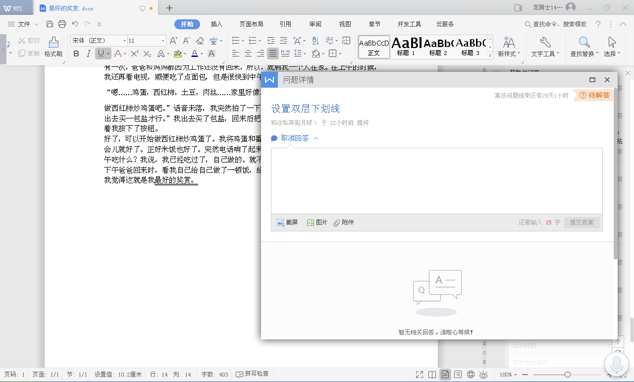
Task: Click the zoom slider handle
Action: [568, 375]
